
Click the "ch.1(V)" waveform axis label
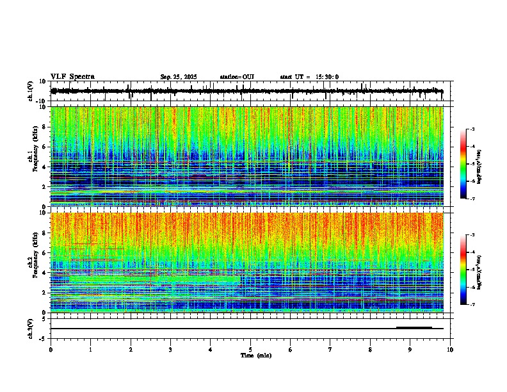30,91
